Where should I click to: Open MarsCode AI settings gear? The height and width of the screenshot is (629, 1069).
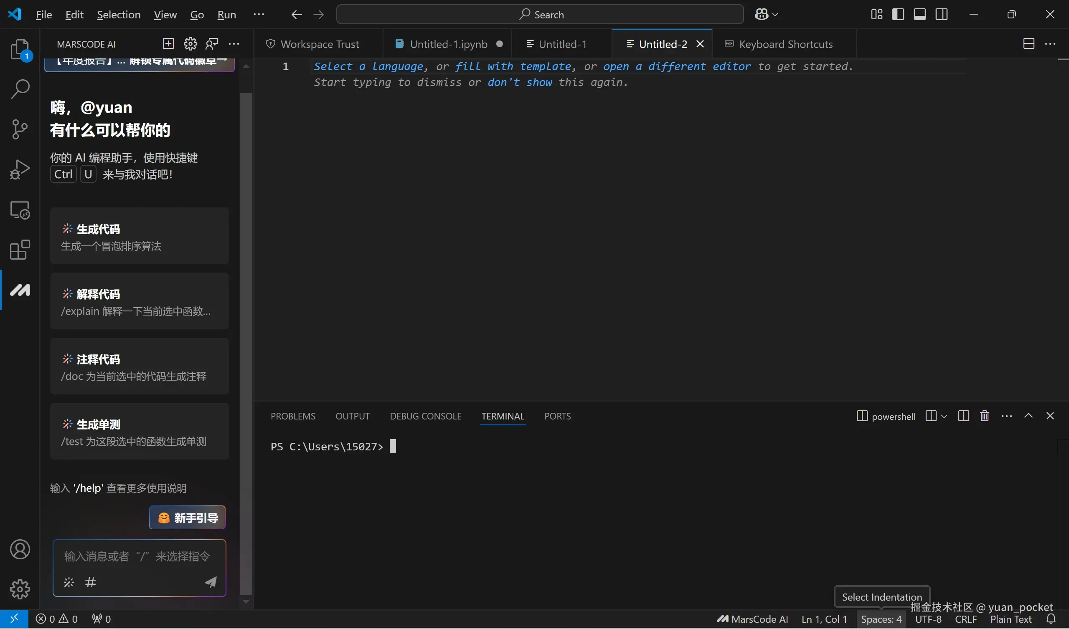[x=190, y=44]
